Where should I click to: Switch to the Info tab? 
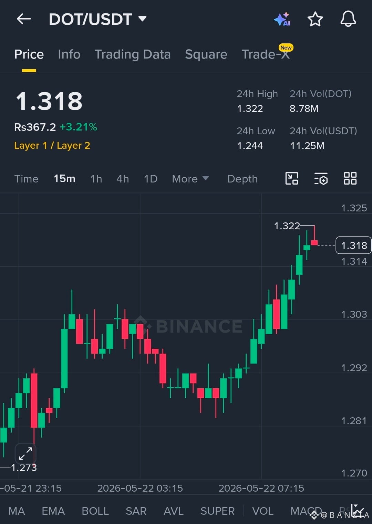pyautogui.click(x=69, y=54)
